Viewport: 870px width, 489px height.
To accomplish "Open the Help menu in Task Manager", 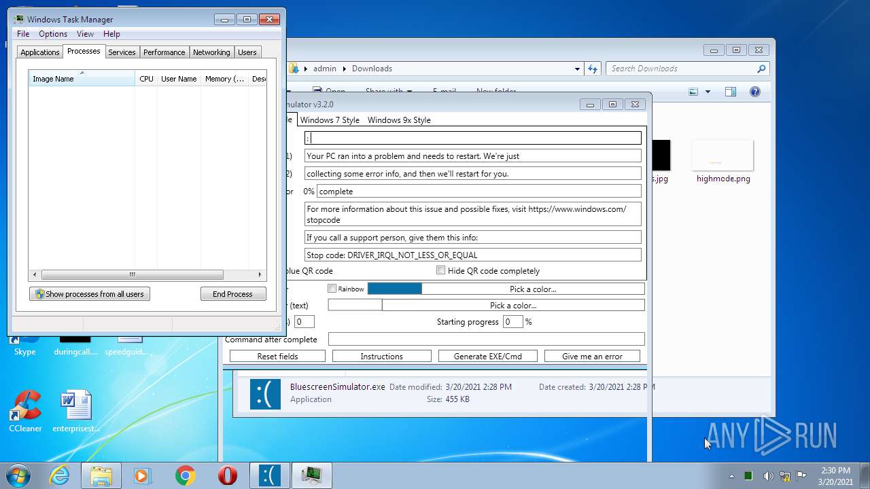I will coord(111,34).
